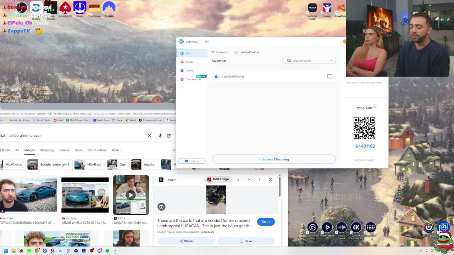Click Edit Image button in preview
454x255 pixels.
218,179
